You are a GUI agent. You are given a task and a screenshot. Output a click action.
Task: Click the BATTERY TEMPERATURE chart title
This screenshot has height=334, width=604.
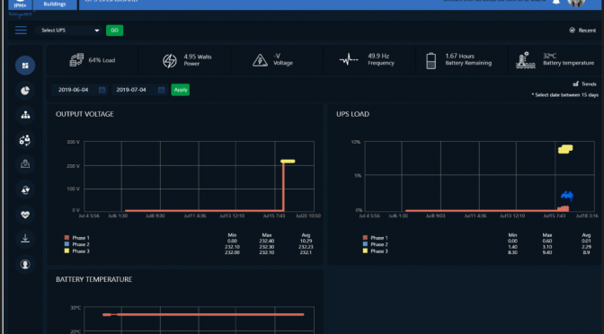[94, 279]
